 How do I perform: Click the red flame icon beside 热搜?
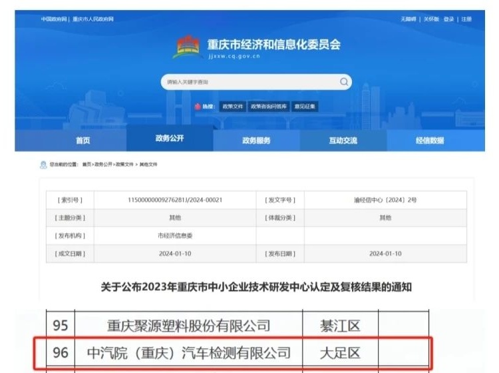[198, 107]
